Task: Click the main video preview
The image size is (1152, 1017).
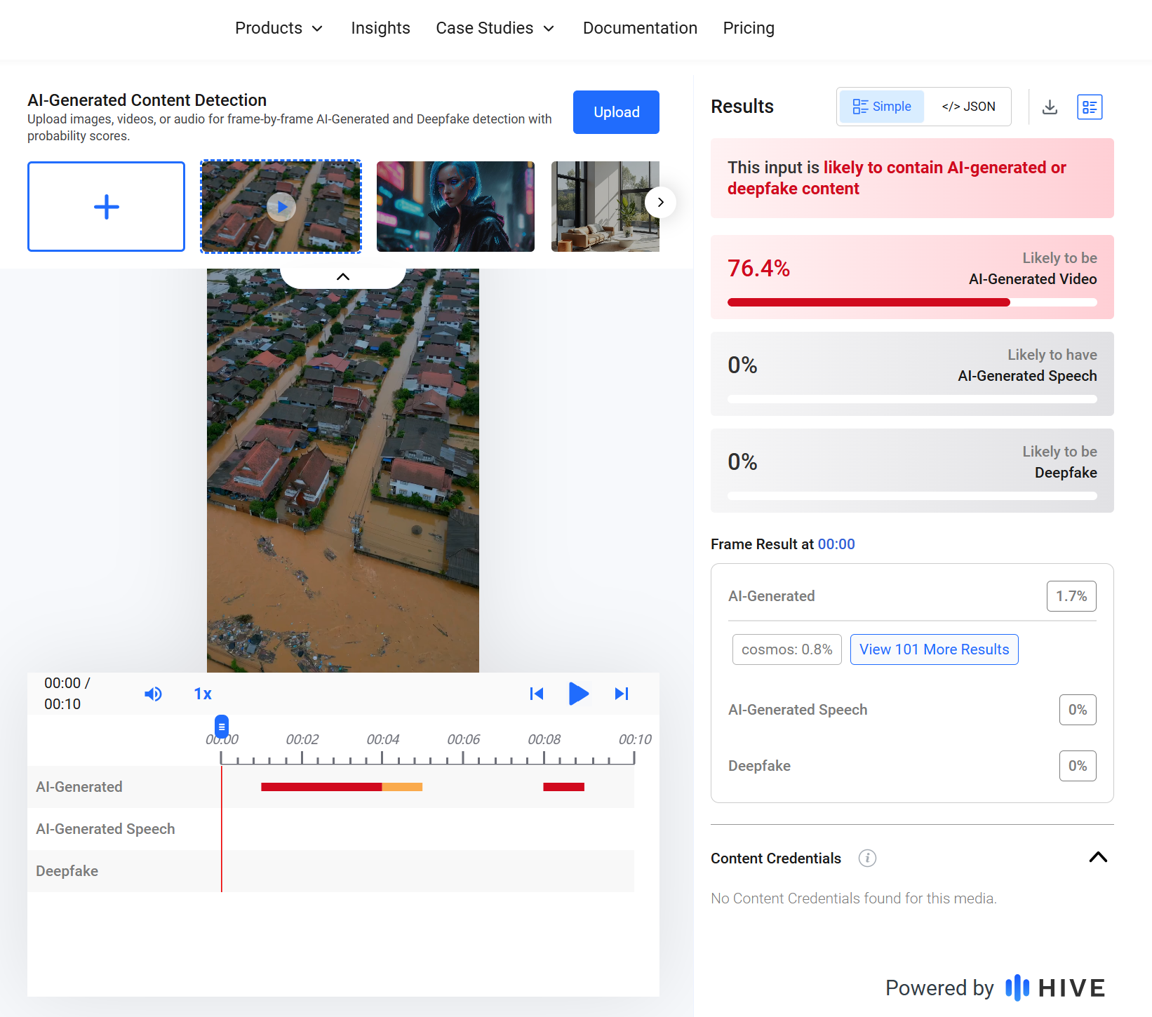Action: (342, 471)
